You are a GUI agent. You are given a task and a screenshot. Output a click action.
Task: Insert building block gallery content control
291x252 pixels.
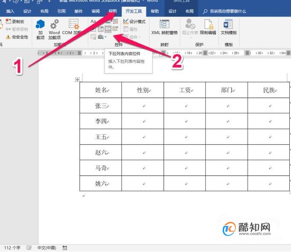pyautogui.click(x=116, y=21)
